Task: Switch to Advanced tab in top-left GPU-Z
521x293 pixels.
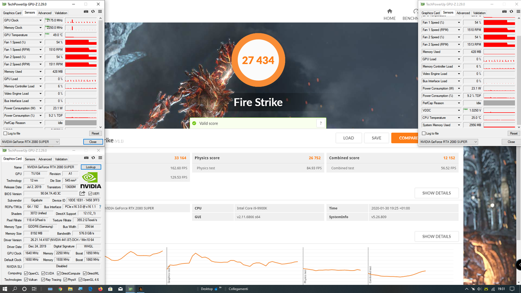Action: click(45, 13)
